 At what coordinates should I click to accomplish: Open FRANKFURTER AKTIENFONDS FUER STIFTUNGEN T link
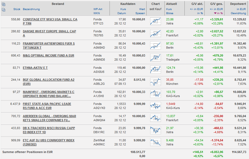coord(49,46)
